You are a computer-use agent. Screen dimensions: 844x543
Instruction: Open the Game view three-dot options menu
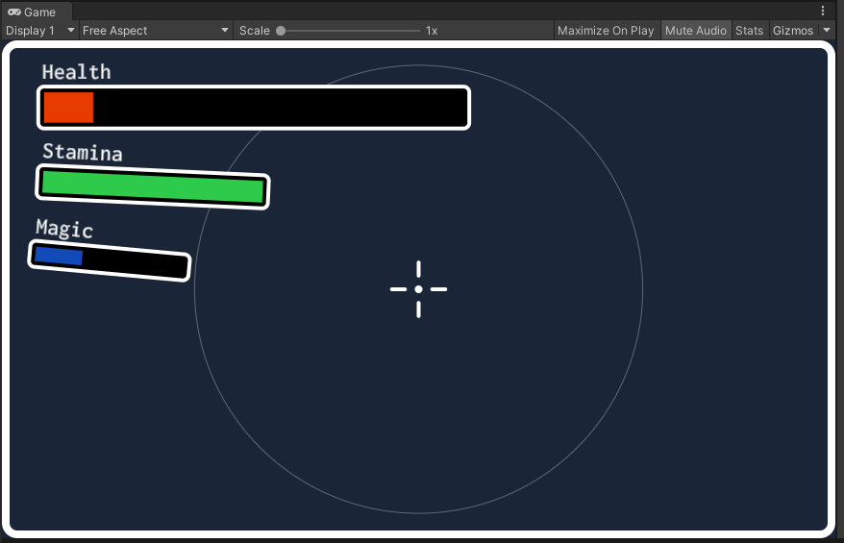pos(823,11)
